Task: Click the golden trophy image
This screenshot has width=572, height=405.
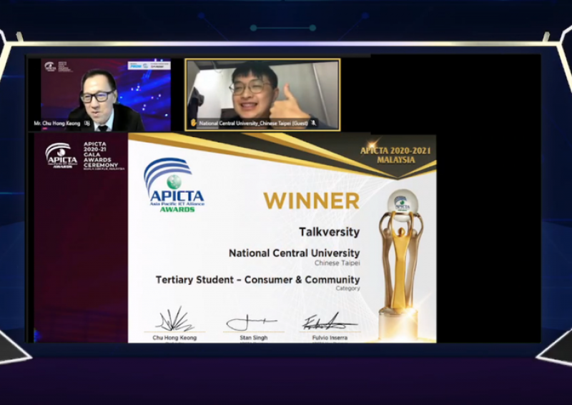Action: point(401,264)
